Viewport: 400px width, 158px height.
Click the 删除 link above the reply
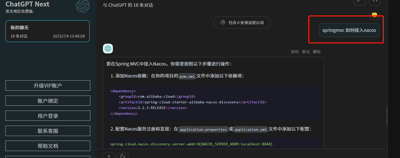[317, 52]
